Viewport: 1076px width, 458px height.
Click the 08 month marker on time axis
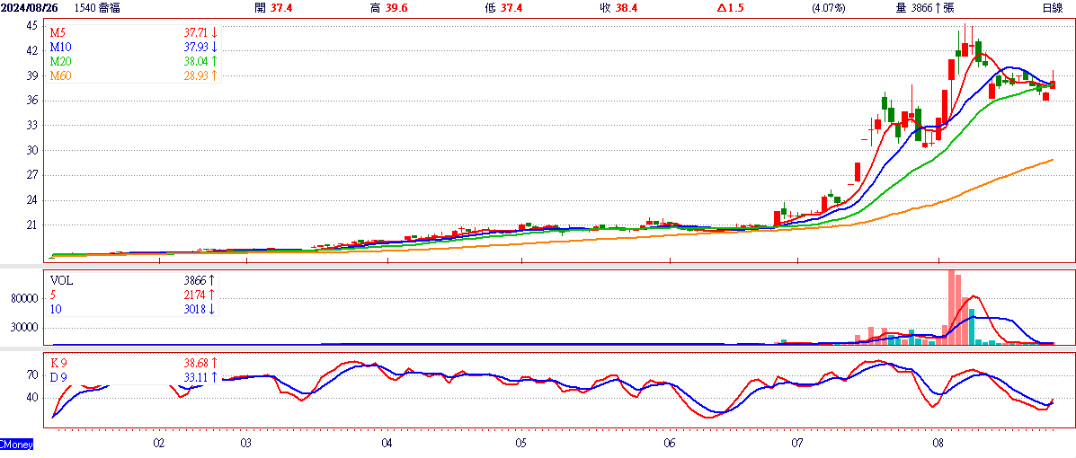[938, 444]
